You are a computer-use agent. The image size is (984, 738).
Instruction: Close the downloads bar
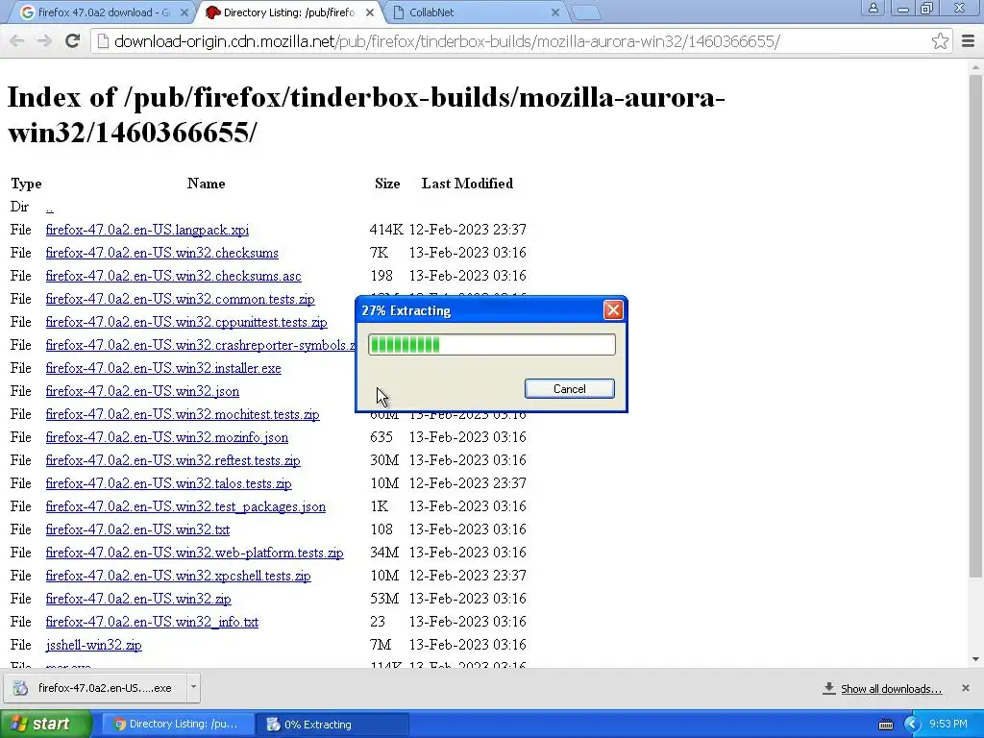click(966, 688)
